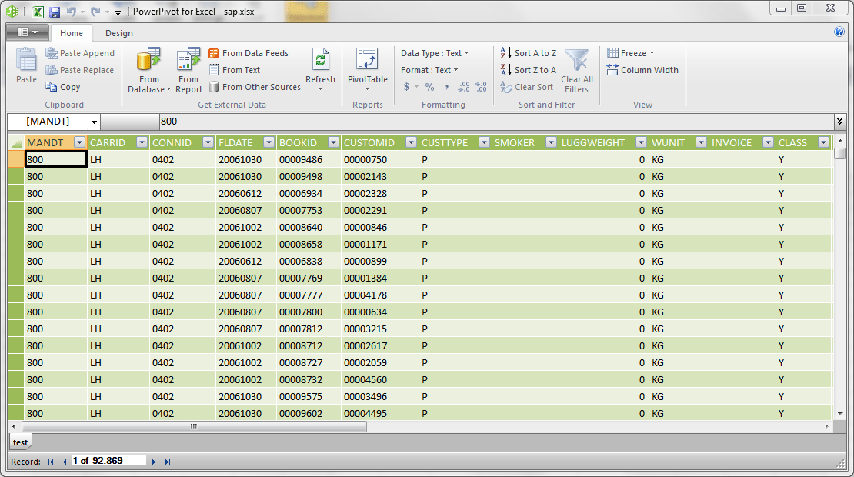Viewport: 854px width, 477px height.
Task: Go to previous record
Action: click(x=65, y=462)
